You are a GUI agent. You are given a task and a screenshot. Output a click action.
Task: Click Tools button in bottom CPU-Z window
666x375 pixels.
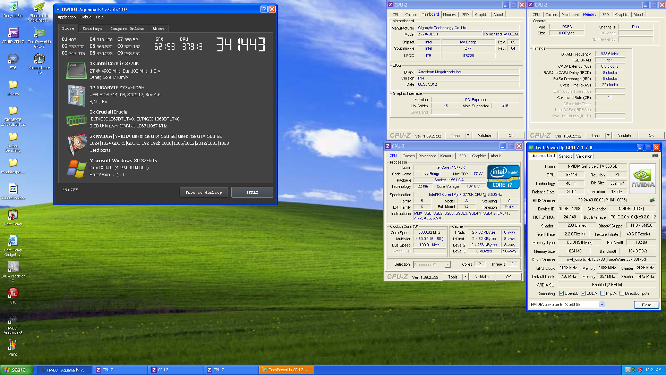(453, 277)
